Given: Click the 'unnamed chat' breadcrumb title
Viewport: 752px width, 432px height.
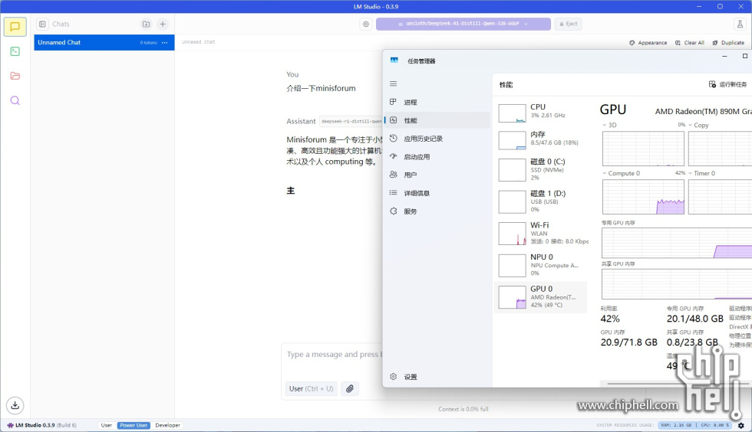Looking at the screenshot, I should pyautogui.click(x=198, y=42).
